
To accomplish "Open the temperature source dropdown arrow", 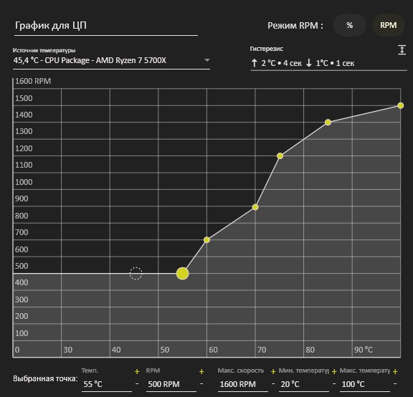I will pos(207,60).
